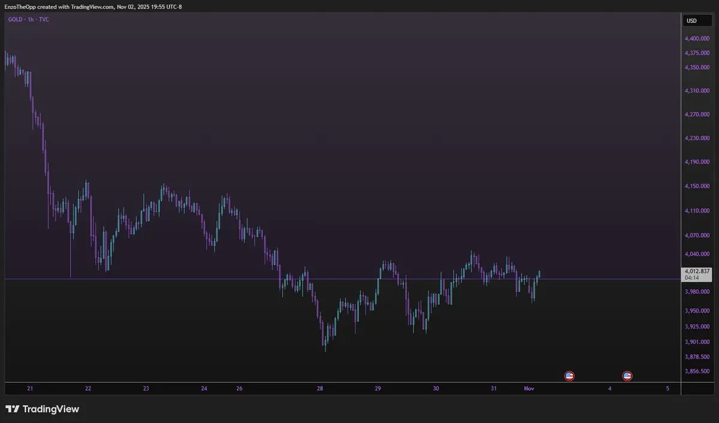Viewport: 719px width, 423px height.
Task: Click the GOLD · 1h · TVC symbol title
Action: 28,20
